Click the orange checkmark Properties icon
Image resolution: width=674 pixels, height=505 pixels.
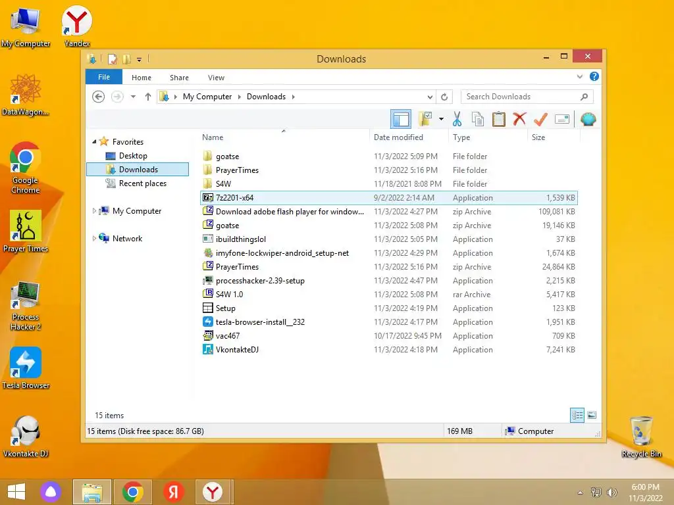[x=540, y=120]
